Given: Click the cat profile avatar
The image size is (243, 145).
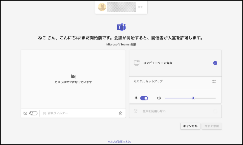Looking at the screenshot, I should 102,7.
